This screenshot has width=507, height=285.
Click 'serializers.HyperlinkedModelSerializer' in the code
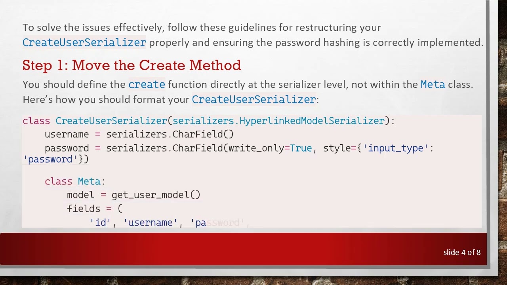[278, 121]
